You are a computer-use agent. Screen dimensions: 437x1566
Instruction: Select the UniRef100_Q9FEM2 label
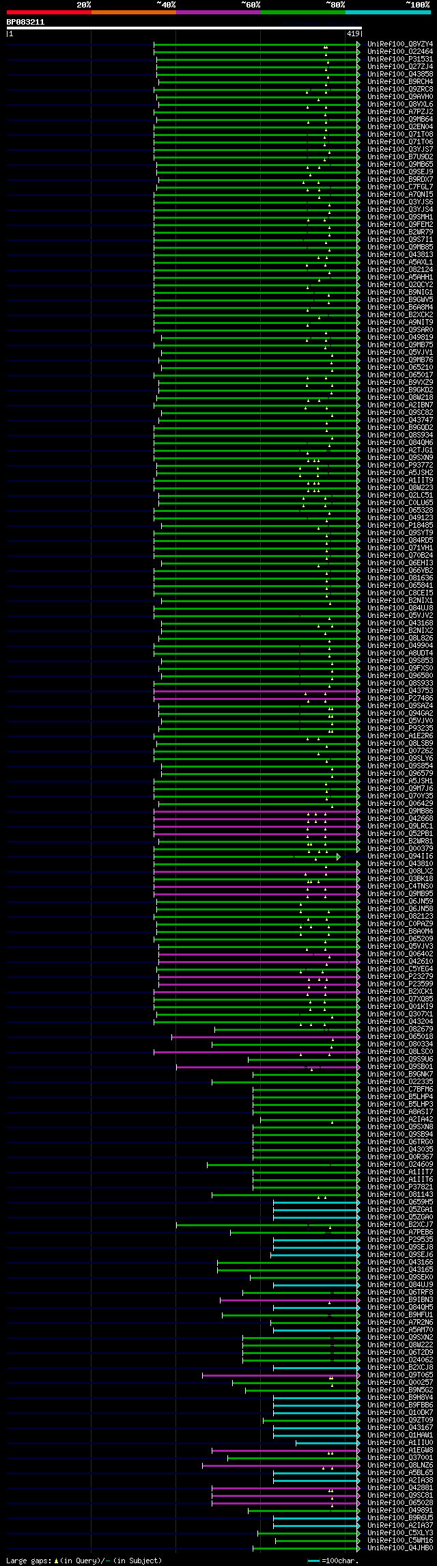(x=400, y=225)
